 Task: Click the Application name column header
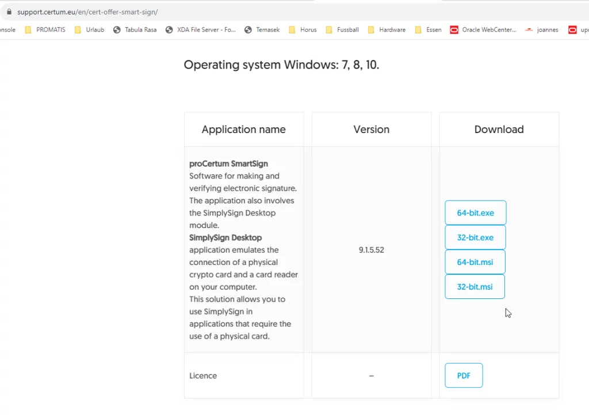click(244, 130)
